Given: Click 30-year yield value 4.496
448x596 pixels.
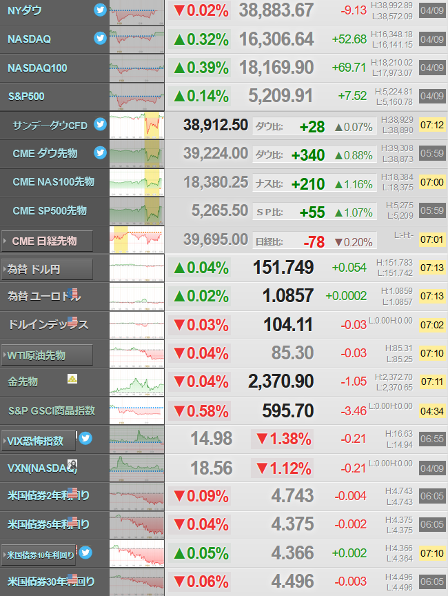Looking at the screenshot, I should (292, 582).
